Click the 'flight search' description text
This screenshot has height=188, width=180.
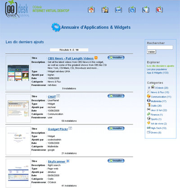(54, 165)
